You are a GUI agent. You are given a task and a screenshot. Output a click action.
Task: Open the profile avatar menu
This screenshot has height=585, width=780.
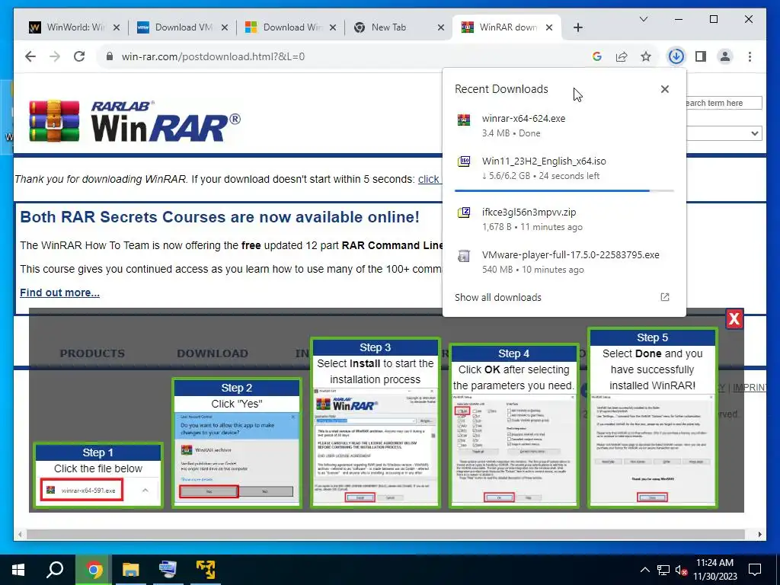coord(725,56)
